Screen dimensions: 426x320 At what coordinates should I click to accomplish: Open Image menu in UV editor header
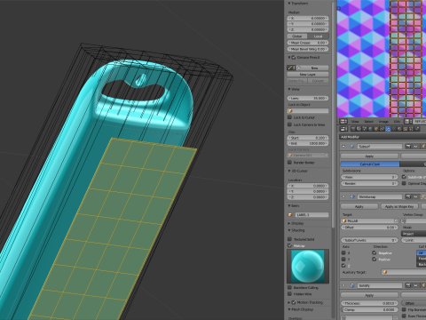click(383, 122)
